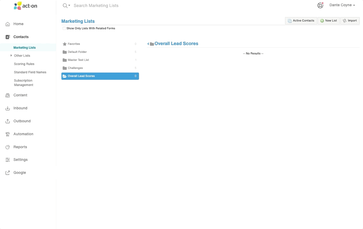Open the Default Folder row
Screen dimensions: 363x229
pos(100,52)
